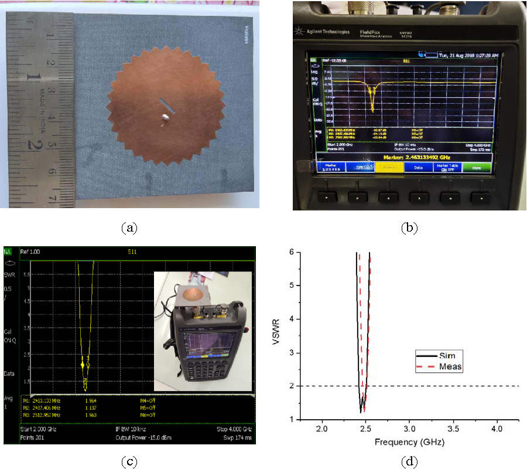Select the Delta marker softkey
Viewport: 527px width, 469px height.
(417, 167)
